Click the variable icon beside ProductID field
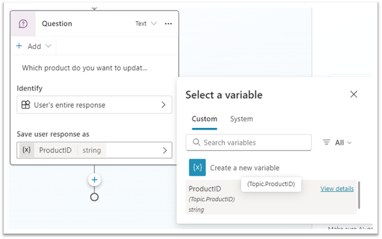 27,150
